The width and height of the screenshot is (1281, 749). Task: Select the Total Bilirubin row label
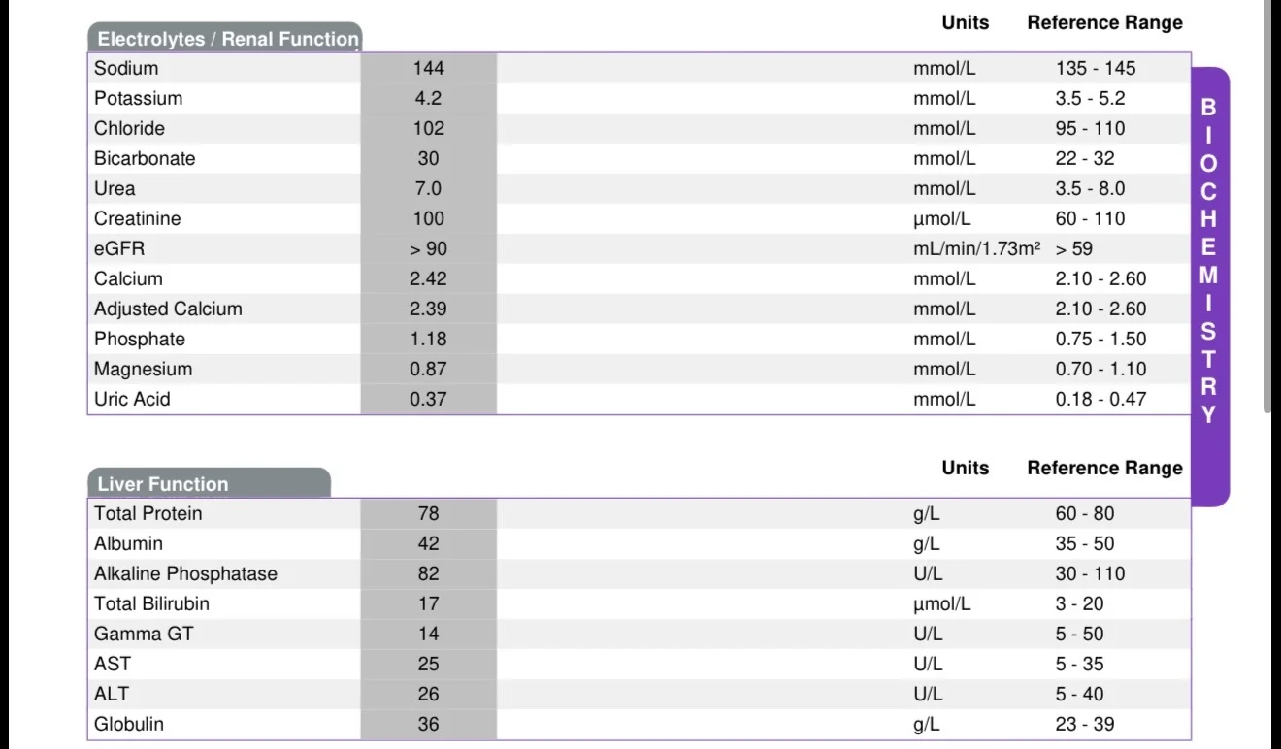coord(151,603)
